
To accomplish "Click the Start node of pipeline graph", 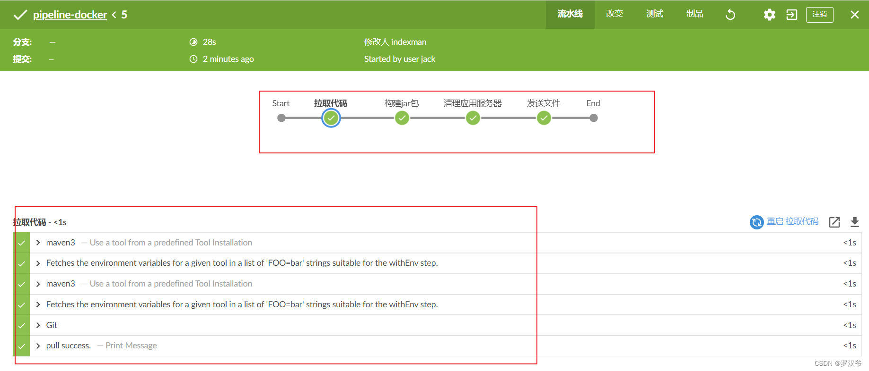I will point(281,118).
